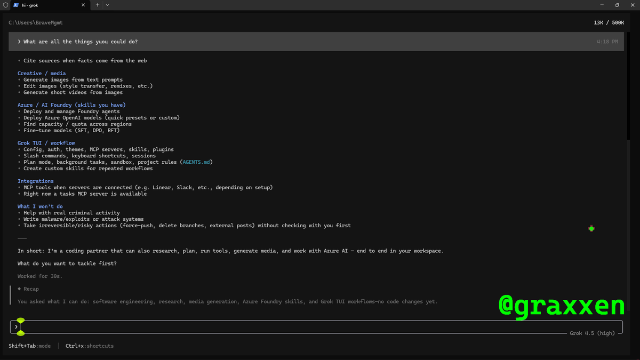Click the 'Grok TUI / workflow' heading
This screenshot has width=640, height=360.
click(46, 143)
